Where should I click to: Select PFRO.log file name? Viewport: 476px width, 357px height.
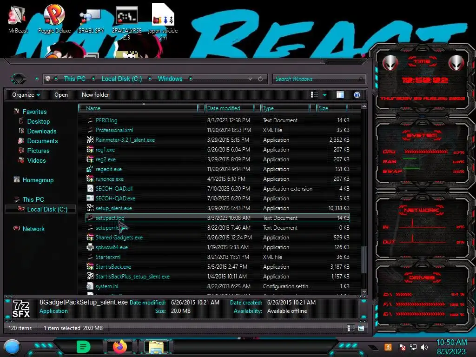click(x=106, y=120)
